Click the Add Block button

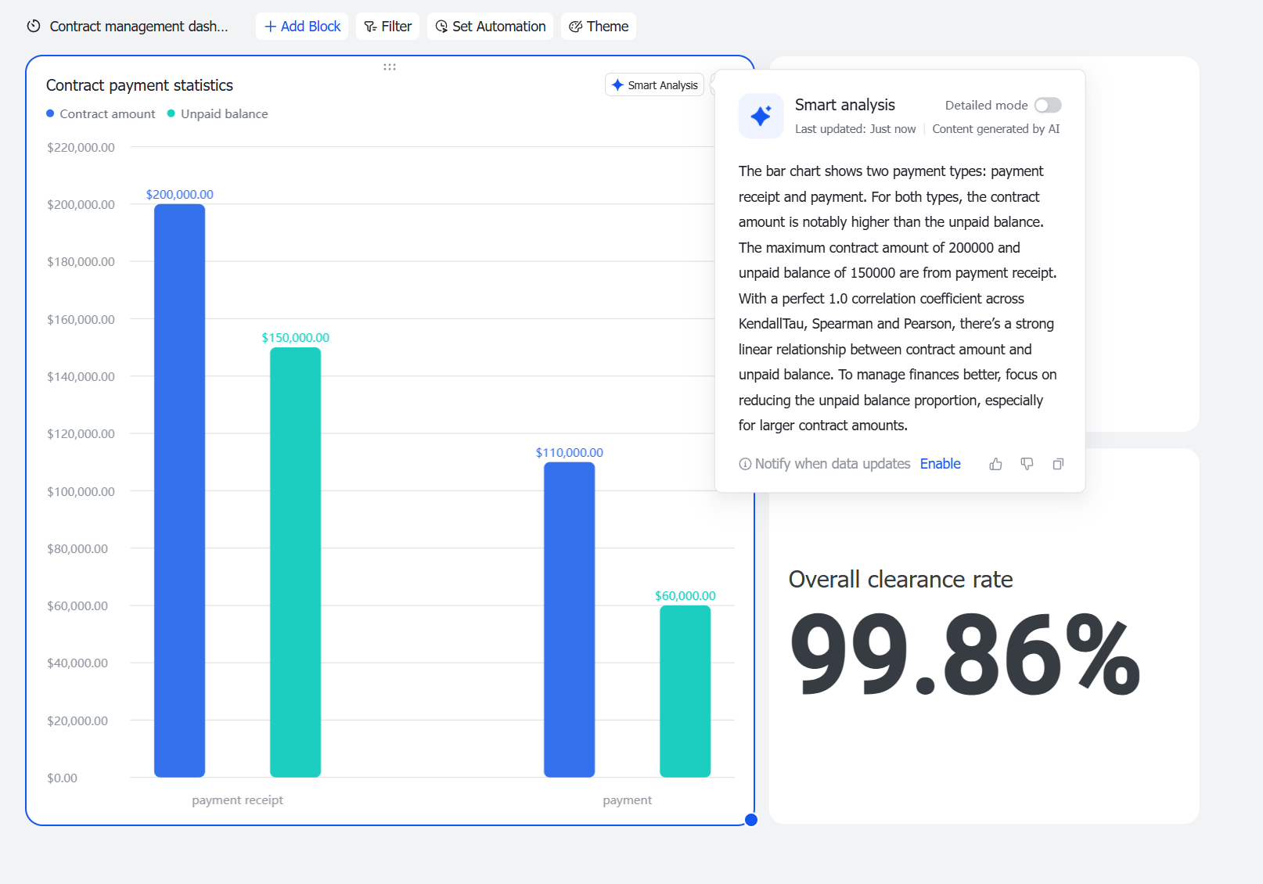[302, 27]
